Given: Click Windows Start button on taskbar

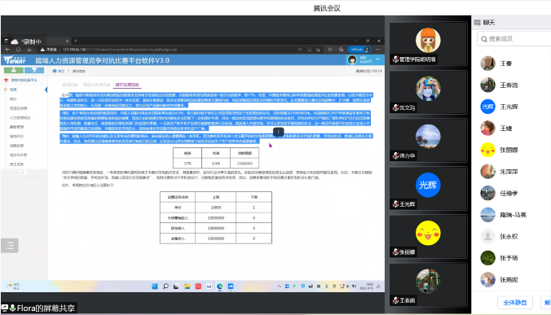Looking at the screenshot, I should point(155,287).
